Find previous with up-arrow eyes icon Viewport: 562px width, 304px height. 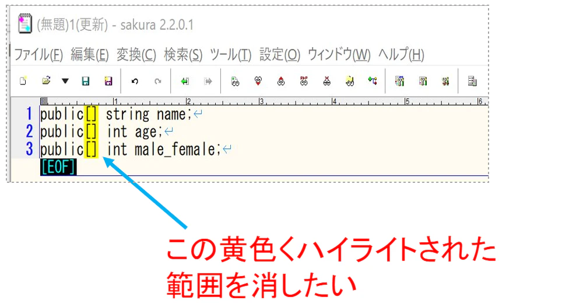pyautogui.click(x=281, y=82)
